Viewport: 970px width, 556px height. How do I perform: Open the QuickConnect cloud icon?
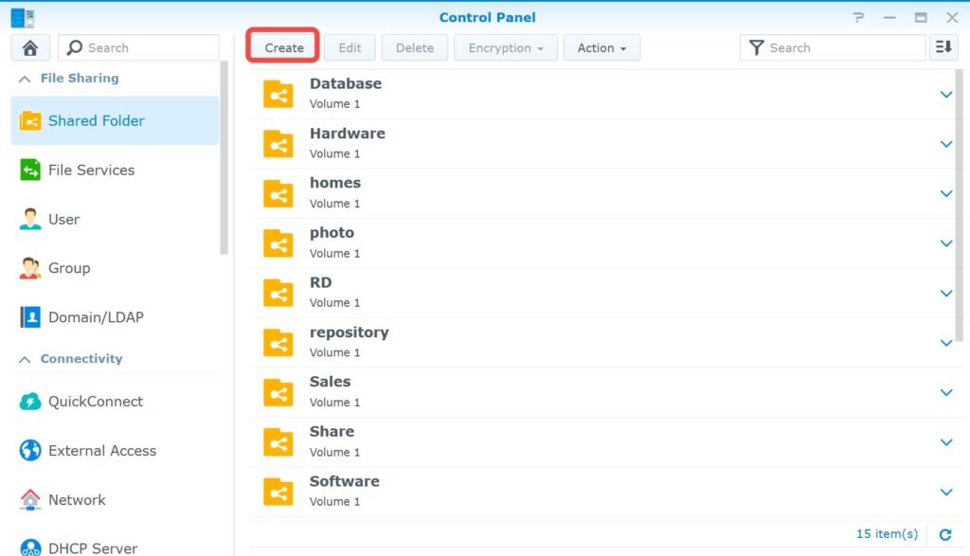(x=30, y=402)
